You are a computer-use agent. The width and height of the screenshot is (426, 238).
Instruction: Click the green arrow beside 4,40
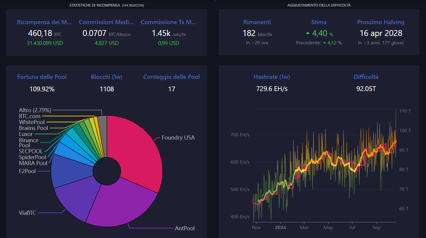(x=308, y=33)
